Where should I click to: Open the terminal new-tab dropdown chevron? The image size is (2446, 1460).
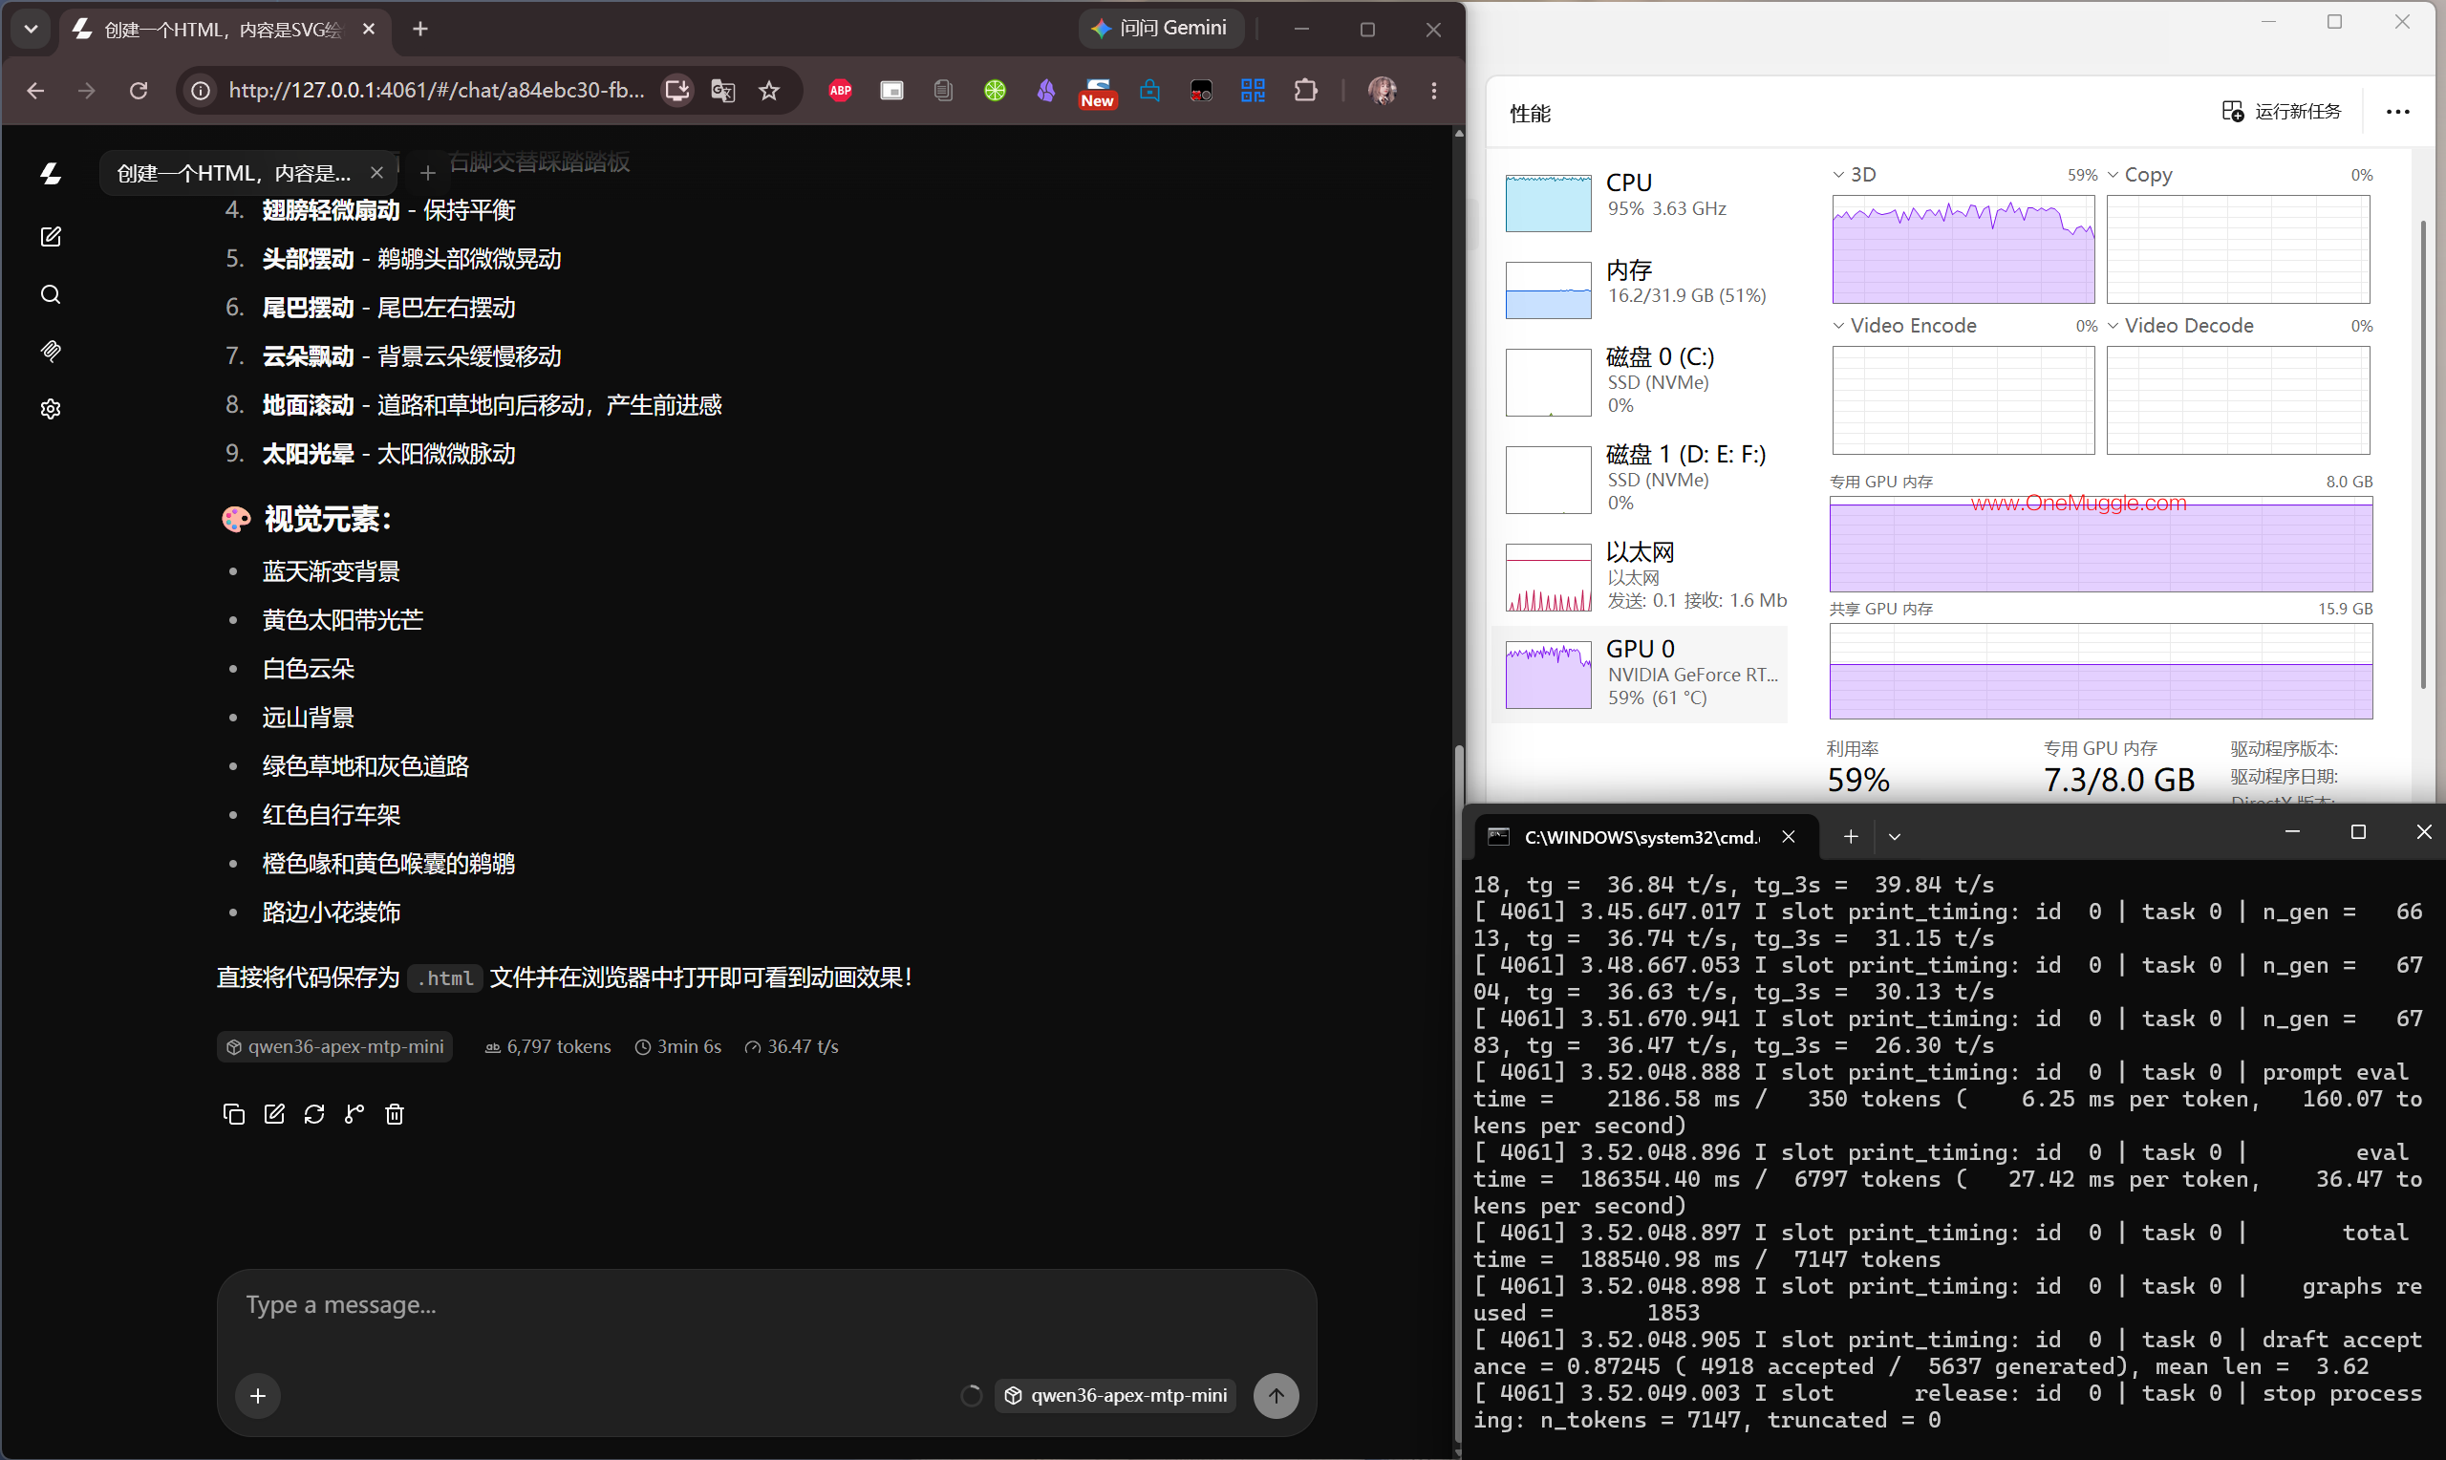1895,836
